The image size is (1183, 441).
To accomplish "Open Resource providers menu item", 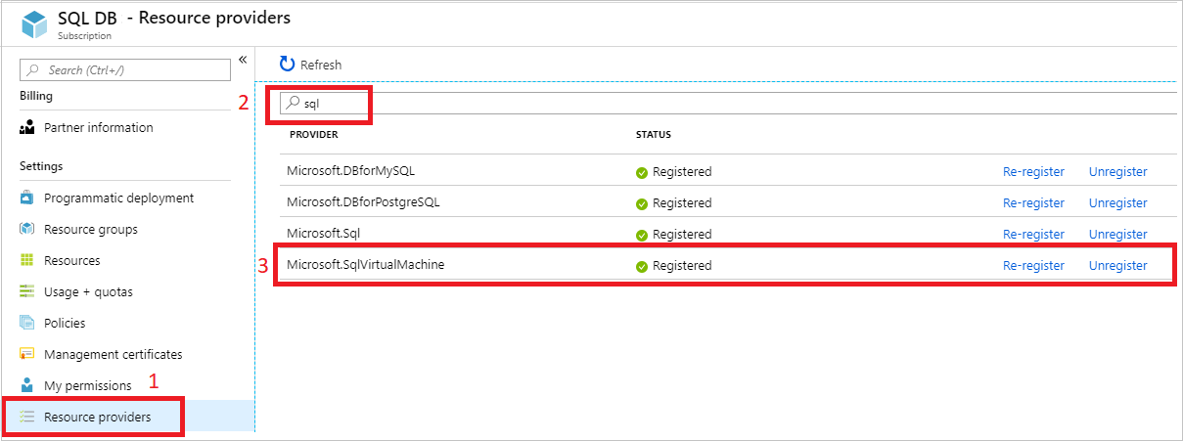I will pyautogui.click(x=97, y=417).
